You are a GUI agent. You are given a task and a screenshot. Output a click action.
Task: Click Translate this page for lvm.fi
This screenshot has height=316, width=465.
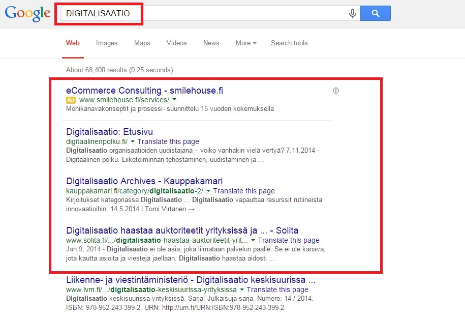coord(277,289)
